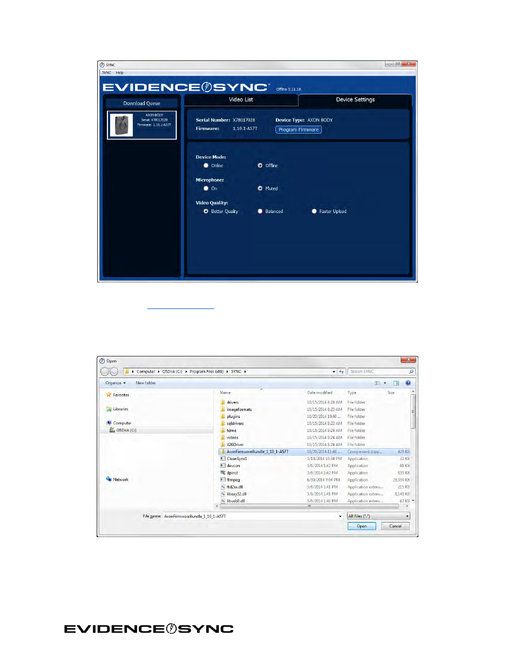Screen dimensions: 515x666
Task: Click the Program Firmware button
Action: click(299, 129)
